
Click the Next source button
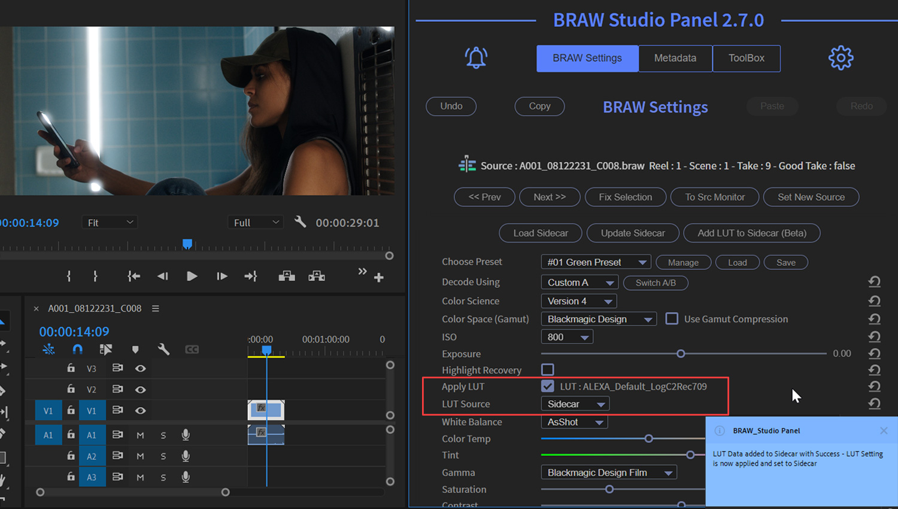pyautogui.click(x=549, y=197)
